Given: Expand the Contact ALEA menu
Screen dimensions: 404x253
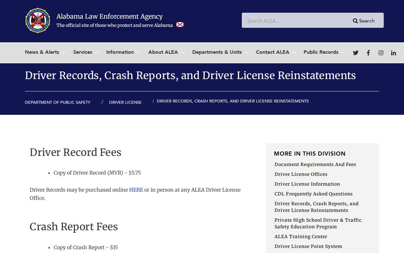Looking at the screenshot, I should click(x=276, y=52).
